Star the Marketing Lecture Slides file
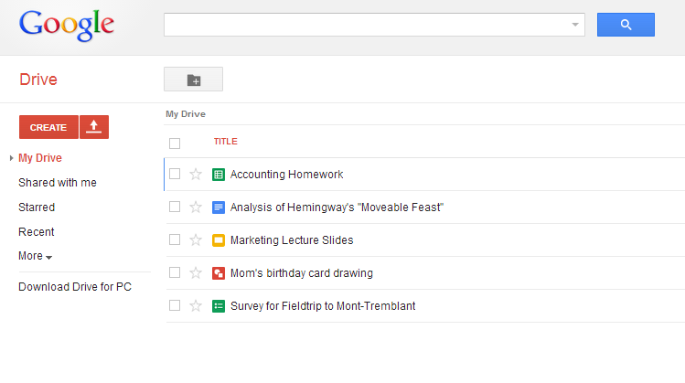This screenshot has width=685, height=383. 195,240
